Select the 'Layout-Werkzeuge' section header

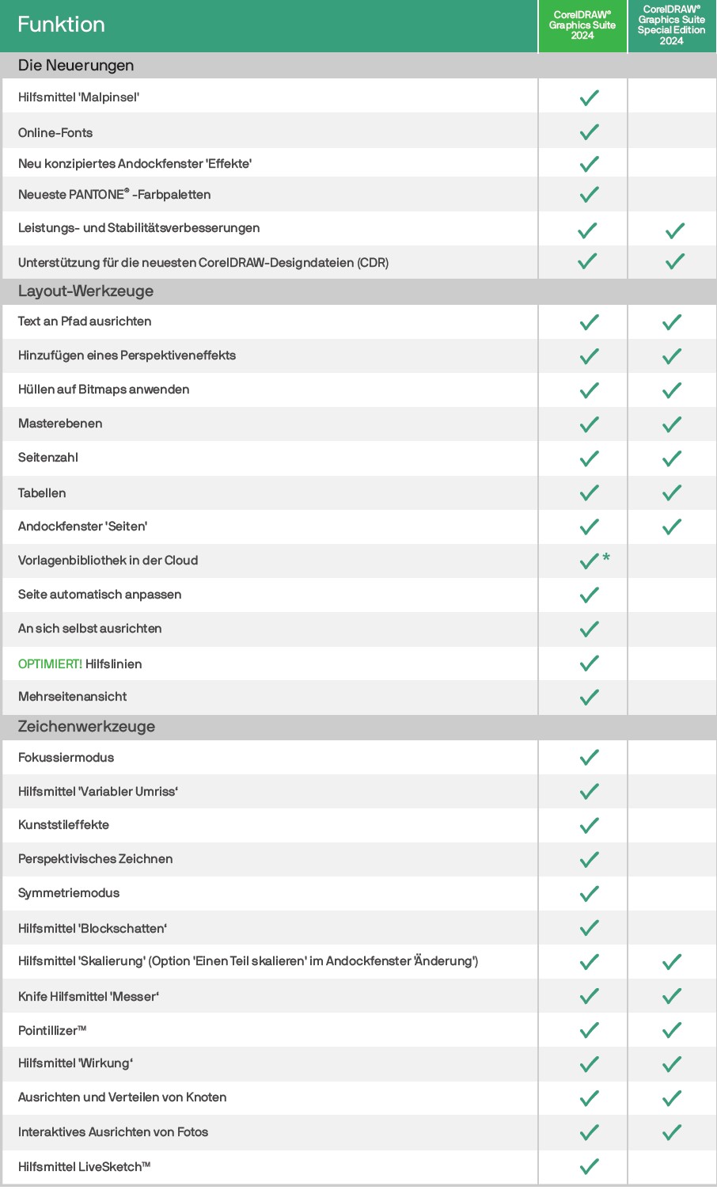[x=85, y=291]
